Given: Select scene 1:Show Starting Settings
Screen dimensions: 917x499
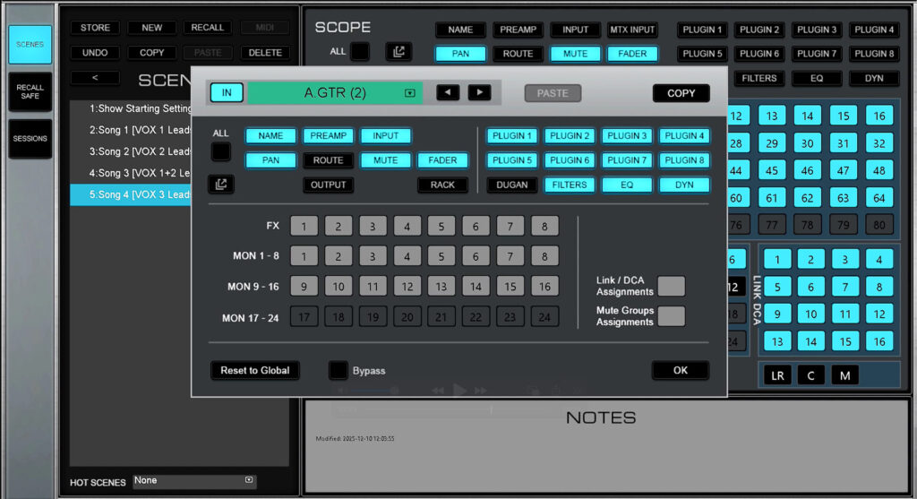Looking at the screenshot, I should pyautogui.click(x=131, y=108).
